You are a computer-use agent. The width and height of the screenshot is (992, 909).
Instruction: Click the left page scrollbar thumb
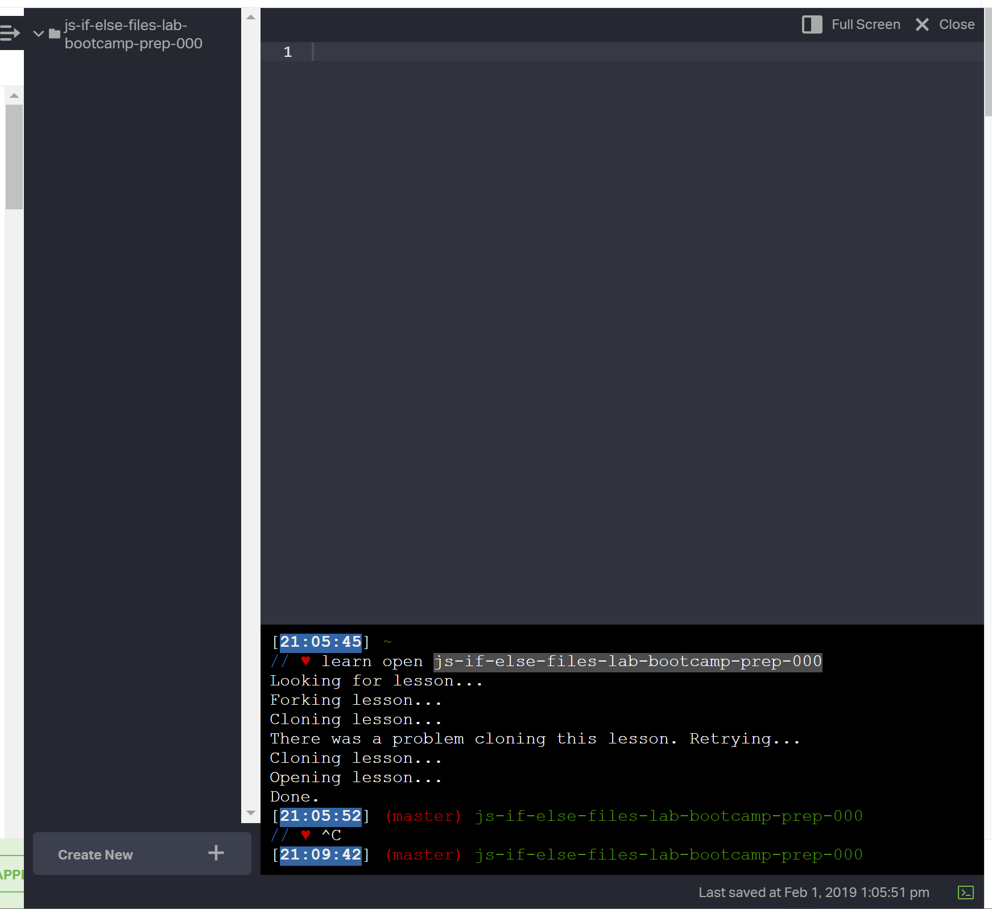coord(14,157)
